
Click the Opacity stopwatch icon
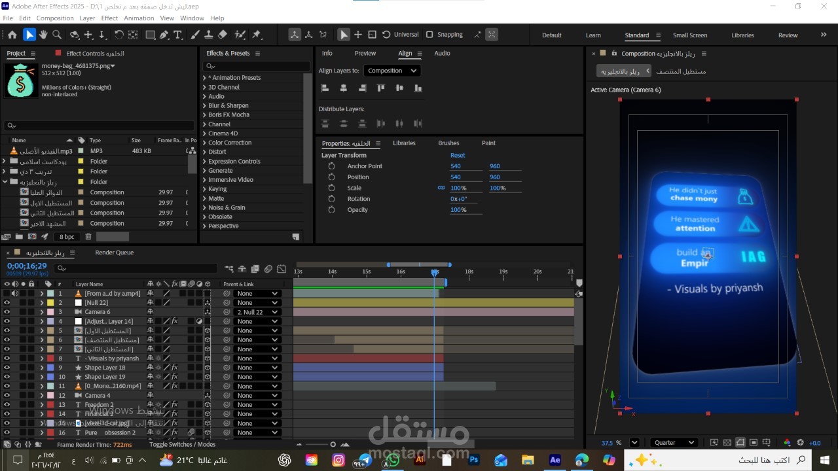click(x=332, y=210)
